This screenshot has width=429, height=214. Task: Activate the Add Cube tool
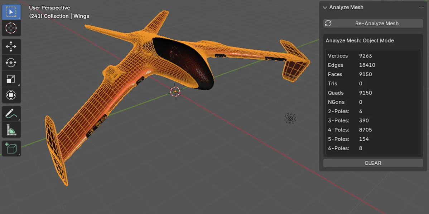[x=11, y=148]
